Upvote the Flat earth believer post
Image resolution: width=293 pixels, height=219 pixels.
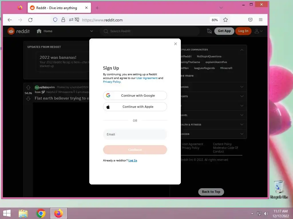(x=28, y=87)
